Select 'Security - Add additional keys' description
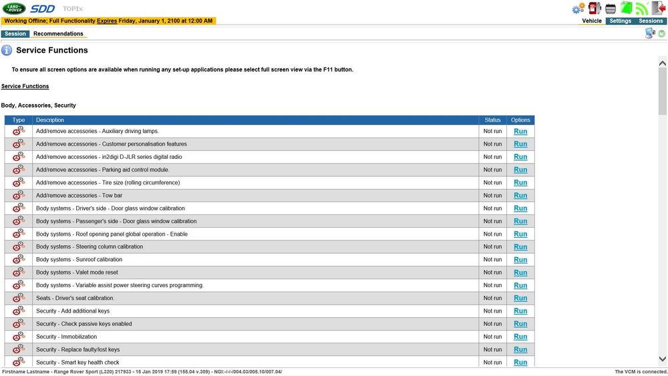The image size is (668, 376). click(x=73, y=311)
